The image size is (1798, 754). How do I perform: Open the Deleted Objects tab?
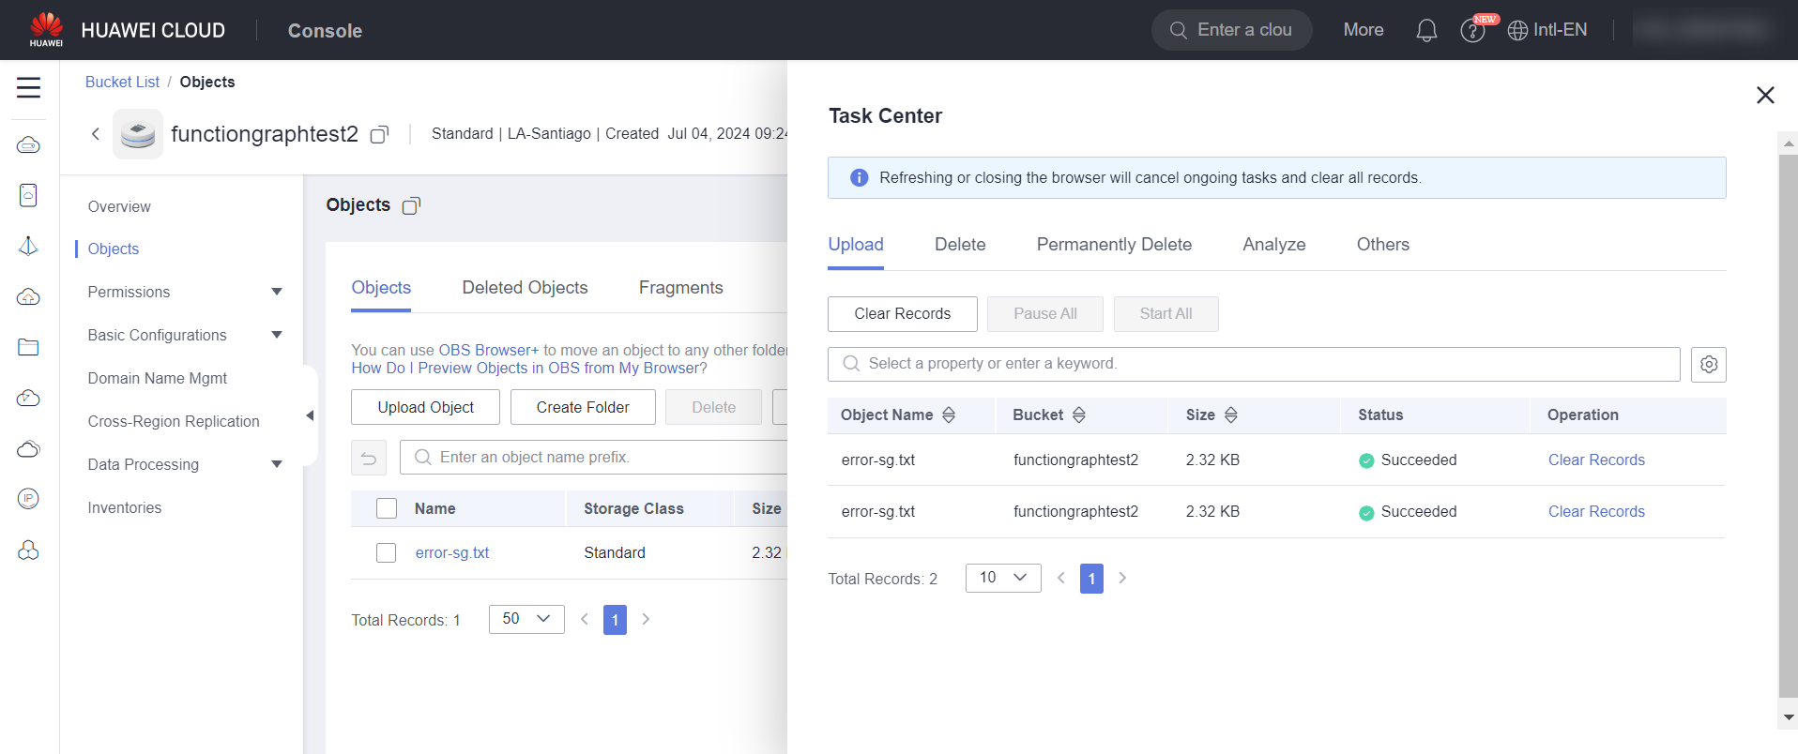[x=525, y=288]
